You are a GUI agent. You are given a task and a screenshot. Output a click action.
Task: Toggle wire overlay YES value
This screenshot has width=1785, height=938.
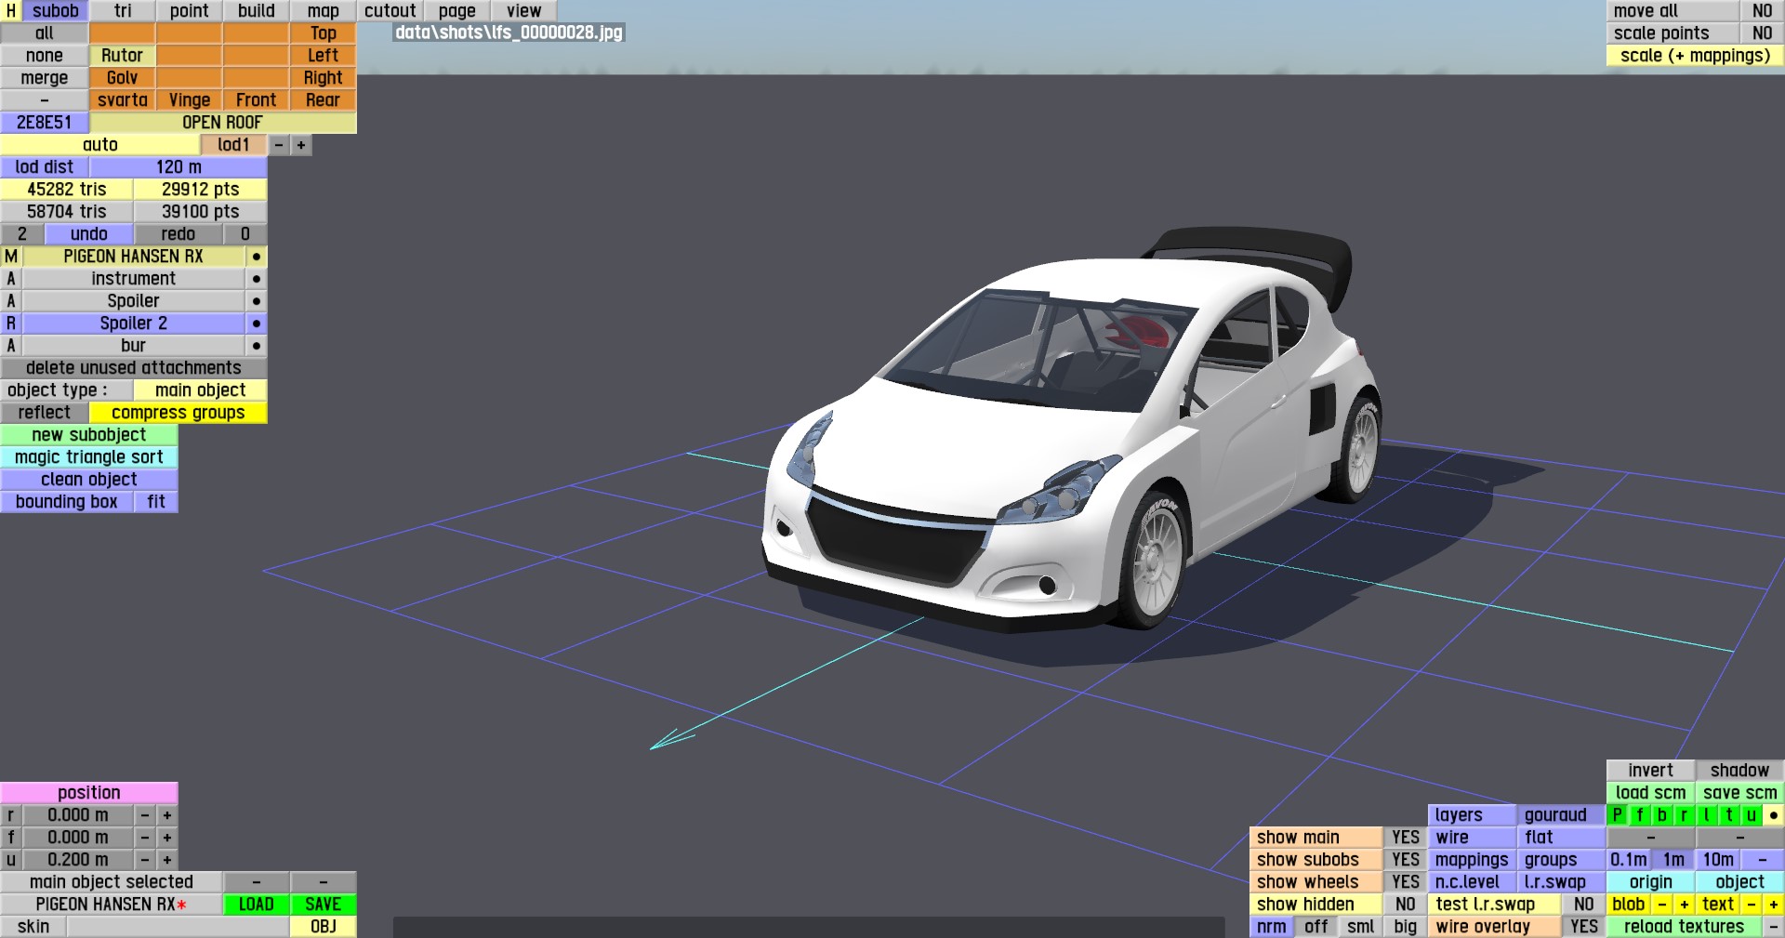1583,927
